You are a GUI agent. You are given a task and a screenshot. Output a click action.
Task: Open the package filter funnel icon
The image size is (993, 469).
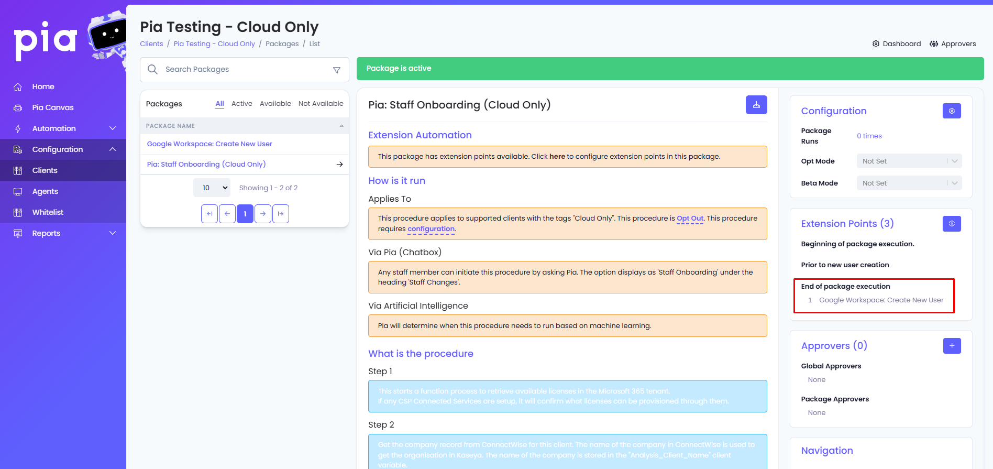click(x=337, y=70)
